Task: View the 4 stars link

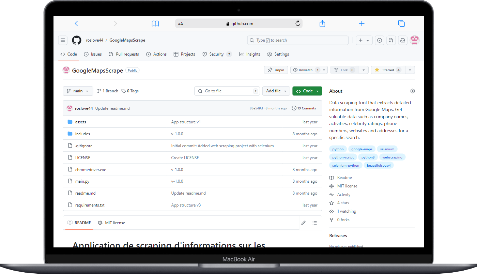Action: tap(339, 203)
